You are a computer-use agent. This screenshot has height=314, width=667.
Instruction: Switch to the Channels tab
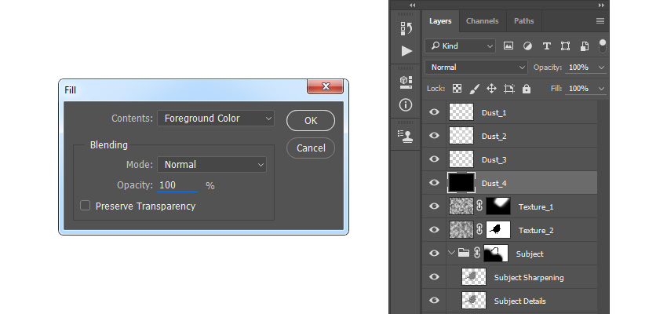click(x=483, y=21)
